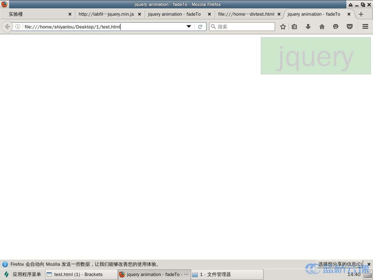Image resolution: width=373 pixels, height=280 pixels.
Task: Click the 选择想分享的信息 button
Action: click(x=340, y=264)
